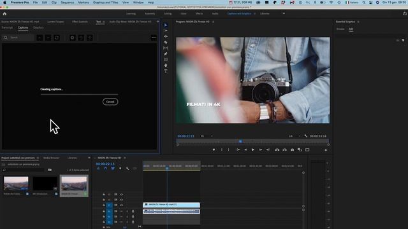Viewport: 408px width, 229px height.
Task: Cancel the caption creation
Action: tap(110, 102)
